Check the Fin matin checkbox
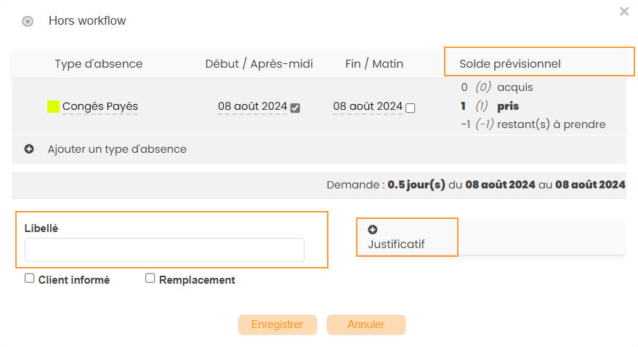 tap(411, 108)
